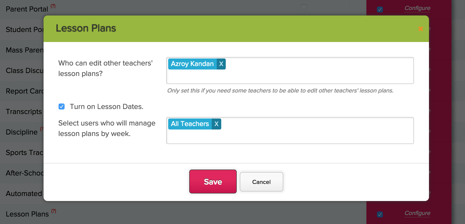
Task: Disable the Turn on Lesson Dates option
Action: (62, 106)
